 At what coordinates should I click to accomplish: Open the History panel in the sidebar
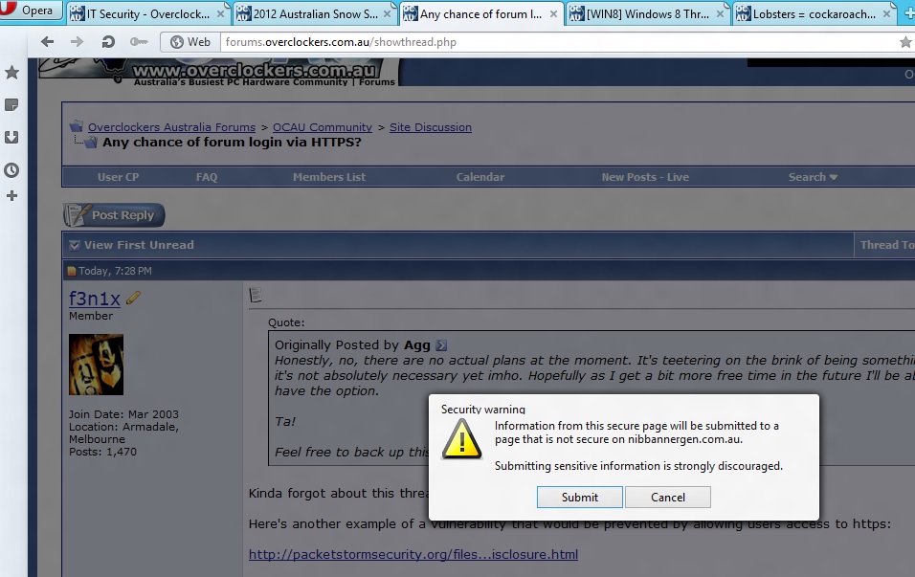click(11, 170)
